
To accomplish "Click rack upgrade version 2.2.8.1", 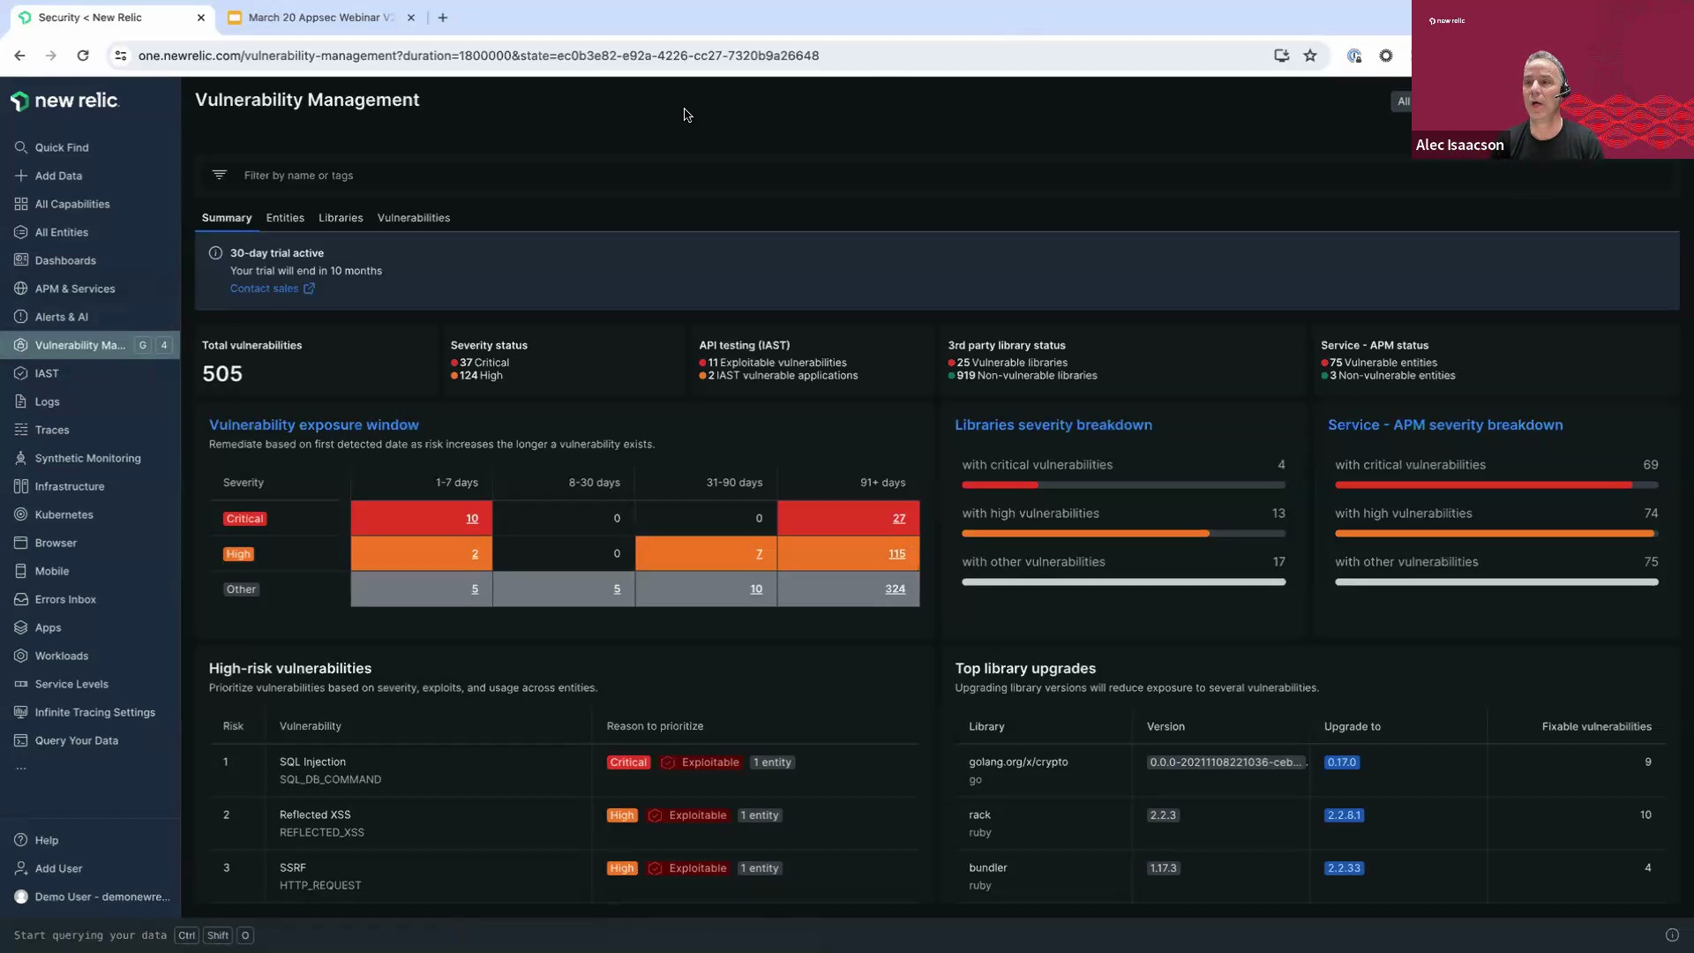I will point(1344,815).
